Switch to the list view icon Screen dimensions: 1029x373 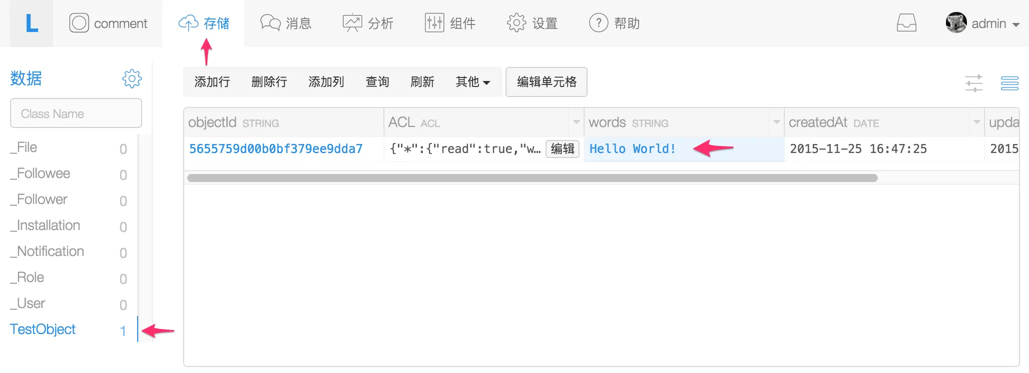tap(1009, 83)
